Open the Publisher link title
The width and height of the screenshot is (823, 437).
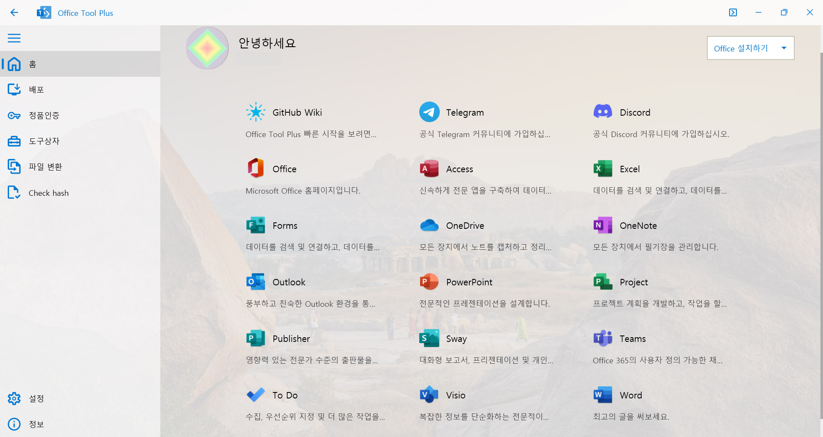tap(291, 338)
